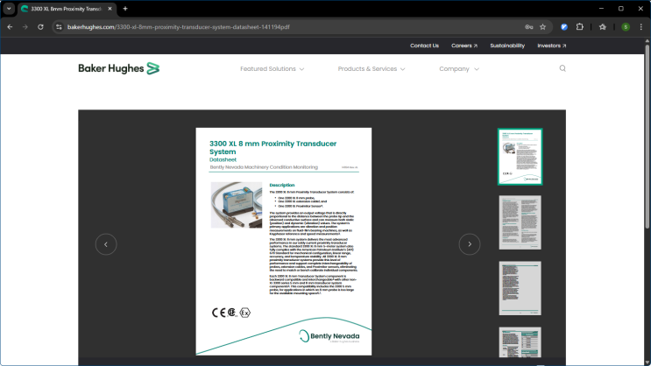Open the Careers external link
Viewport: 651px width, 366px height.
click(x=464, y=46)
